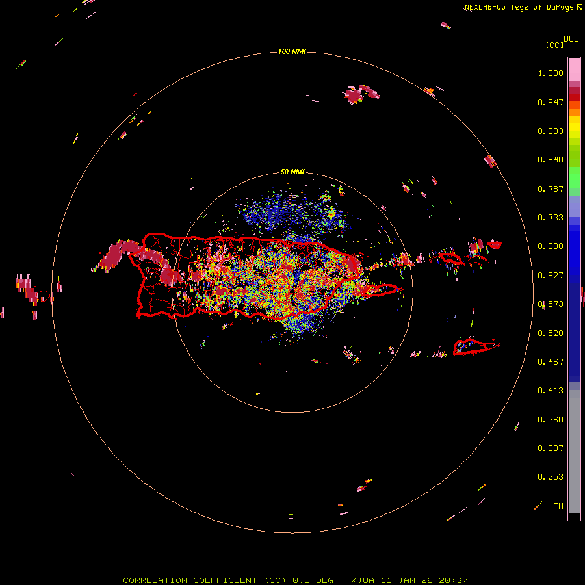Click the 0.307 scale value
The height and width of the screenshot is (585, 585).
pos(551,448)
